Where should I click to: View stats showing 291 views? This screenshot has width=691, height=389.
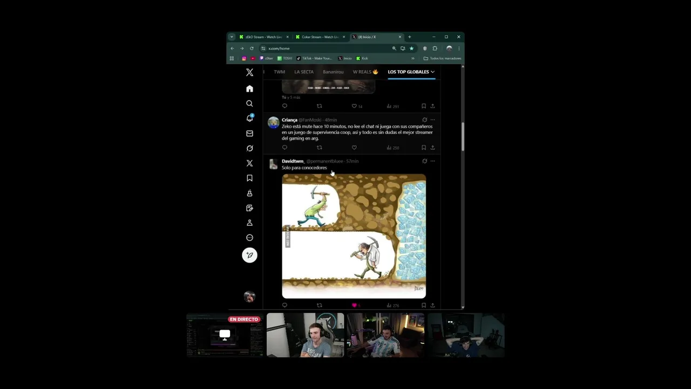pos(393,106)
